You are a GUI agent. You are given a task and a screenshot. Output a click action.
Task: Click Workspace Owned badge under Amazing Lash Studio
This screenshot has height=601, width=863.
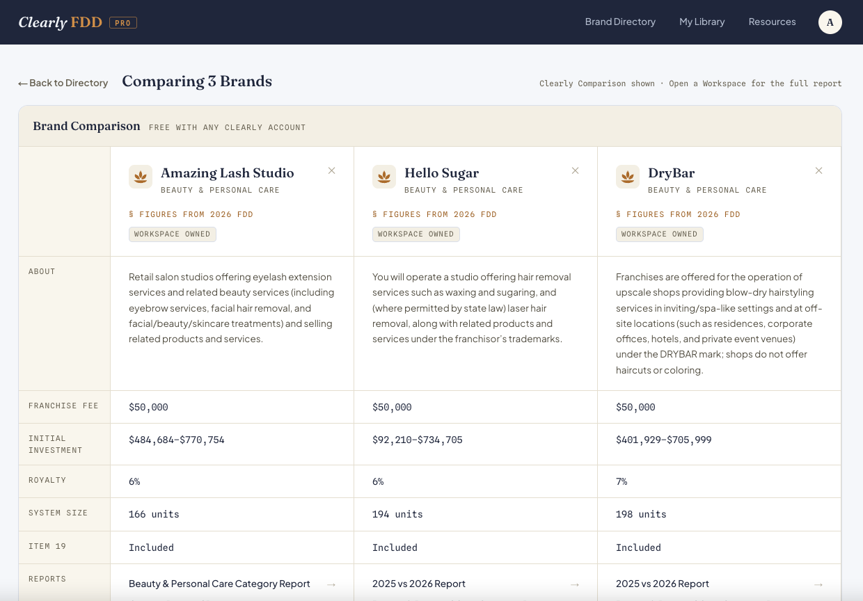point(173,234)
